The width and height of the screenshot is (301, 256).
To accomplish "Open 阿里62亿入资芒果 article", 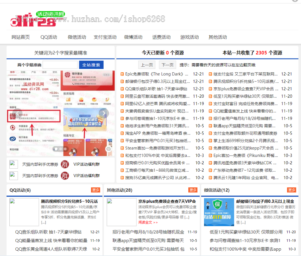I will pyautogui.click(x=158, y=104).
